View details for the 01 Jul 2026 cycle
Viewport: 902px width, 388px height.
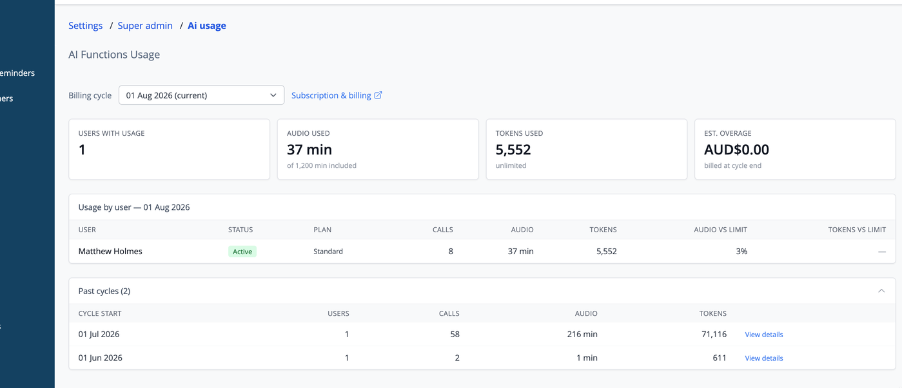click(764, 335)
